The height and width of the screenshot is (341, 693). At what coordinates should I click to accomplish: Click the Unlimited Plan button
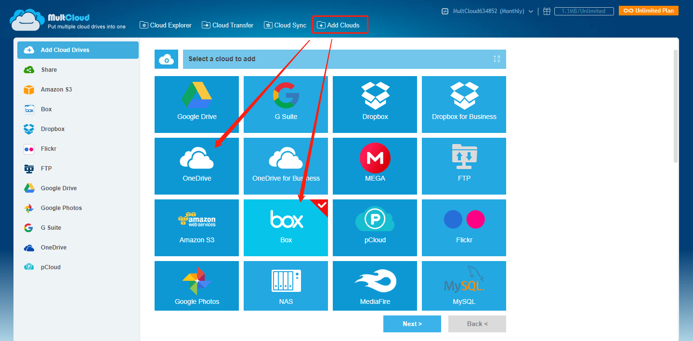649,11
